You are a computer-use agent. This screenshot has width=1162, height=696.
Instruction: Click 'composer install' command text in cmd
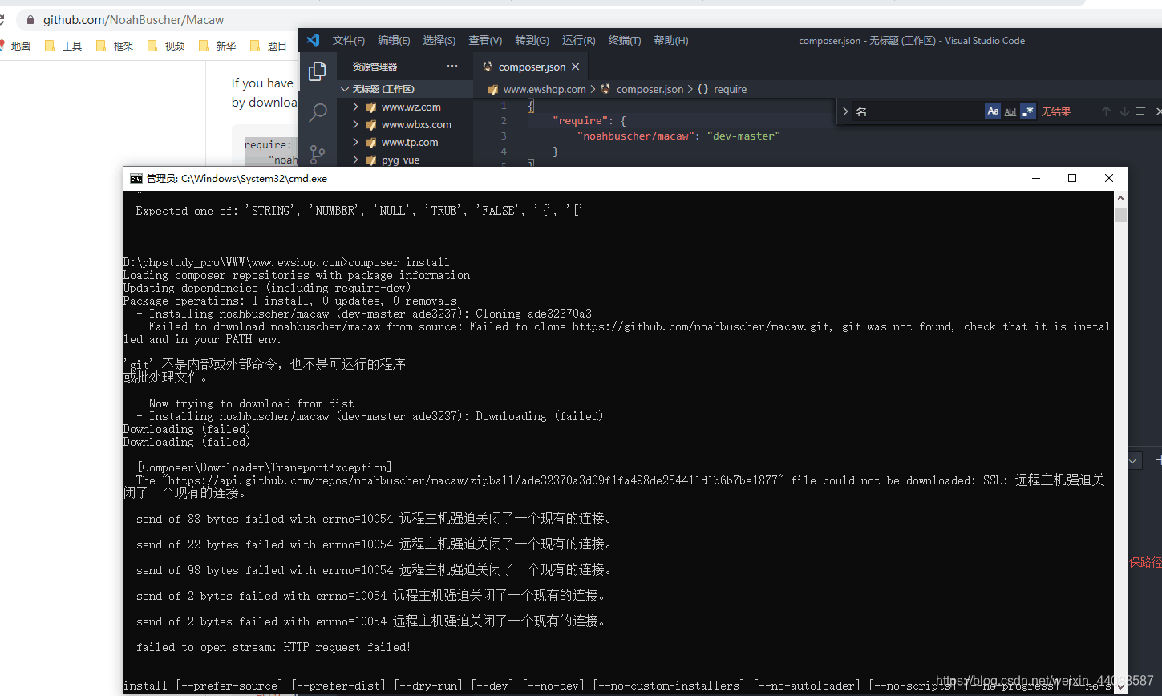[399, 262]
